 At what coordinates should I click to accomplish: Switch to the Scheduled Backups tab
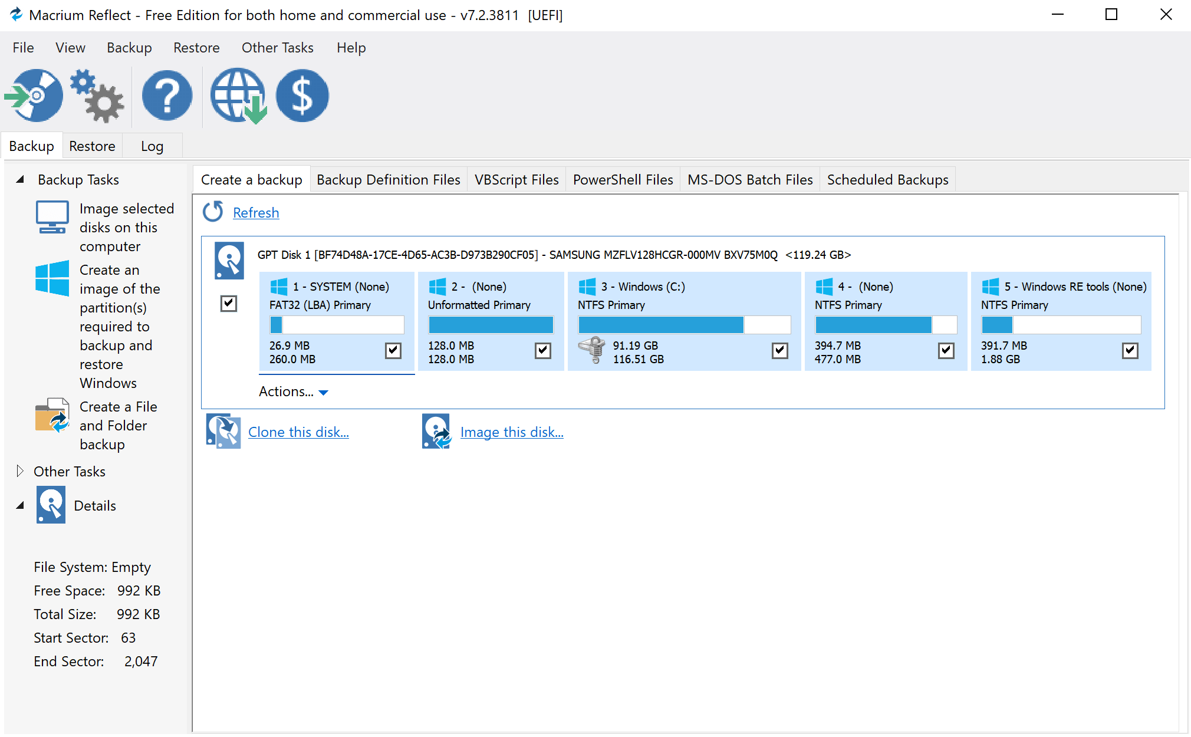point(888,180)
